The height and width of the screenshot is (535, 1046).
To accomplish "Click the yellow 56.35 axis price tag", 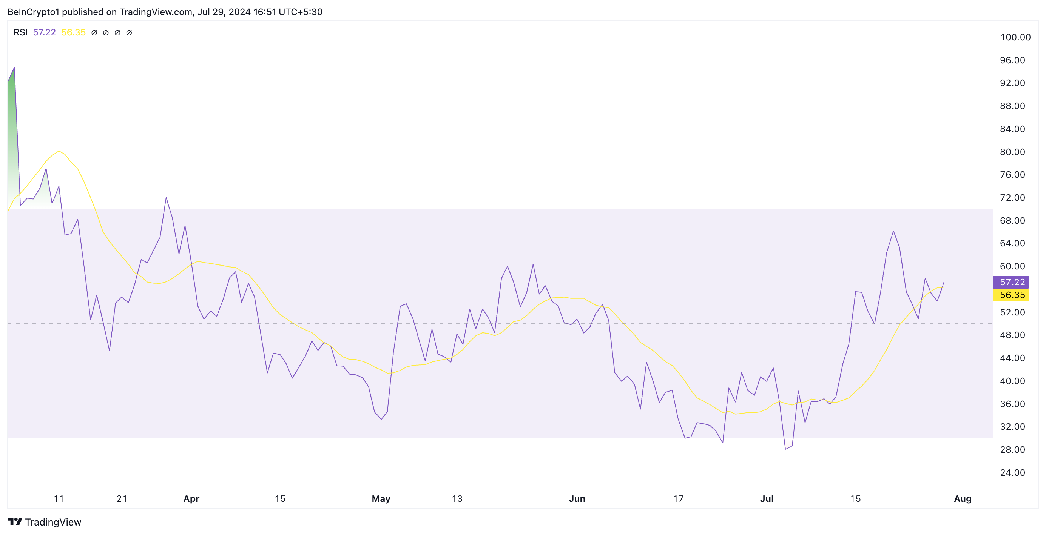I will click(1012, 295).
